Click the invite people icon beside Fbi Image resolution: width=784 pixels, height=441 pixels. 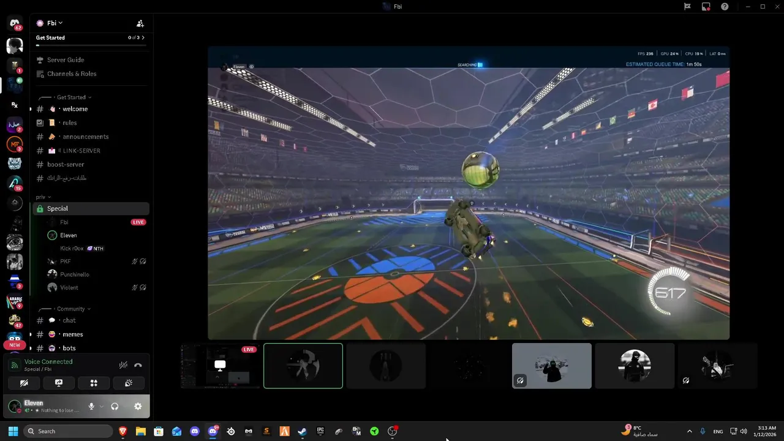click(x=140, y=23)
